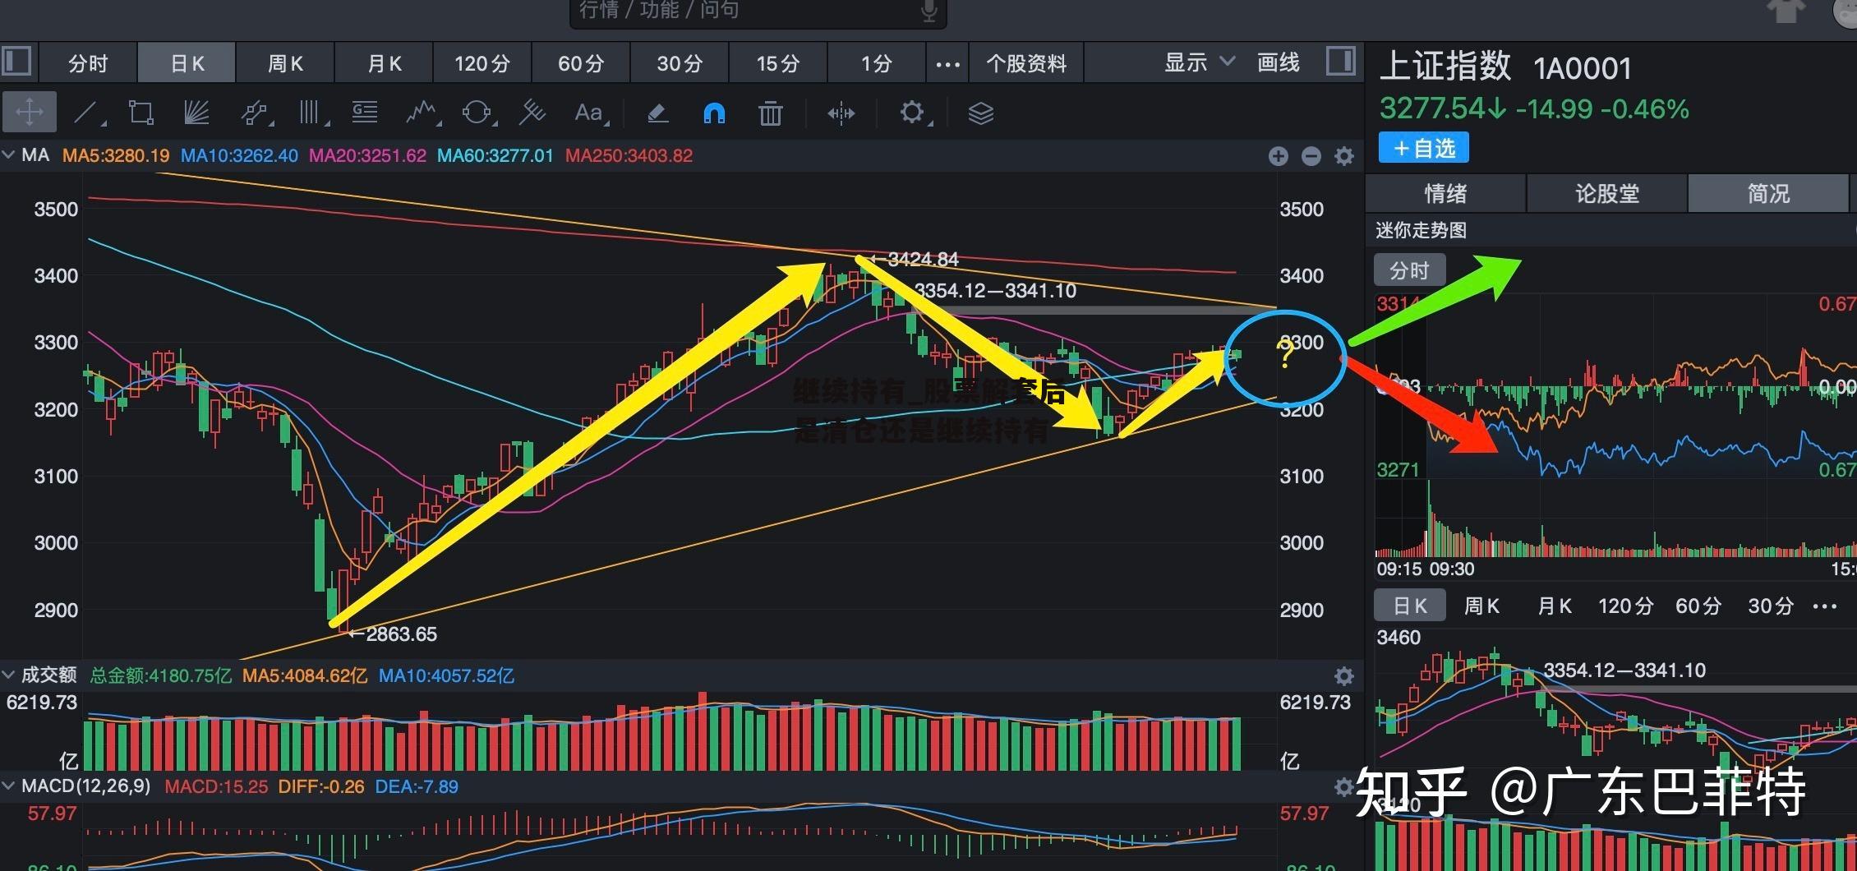Switch to the 1分 chart tab
This screenshot has width=1857, height=871.
877,63
